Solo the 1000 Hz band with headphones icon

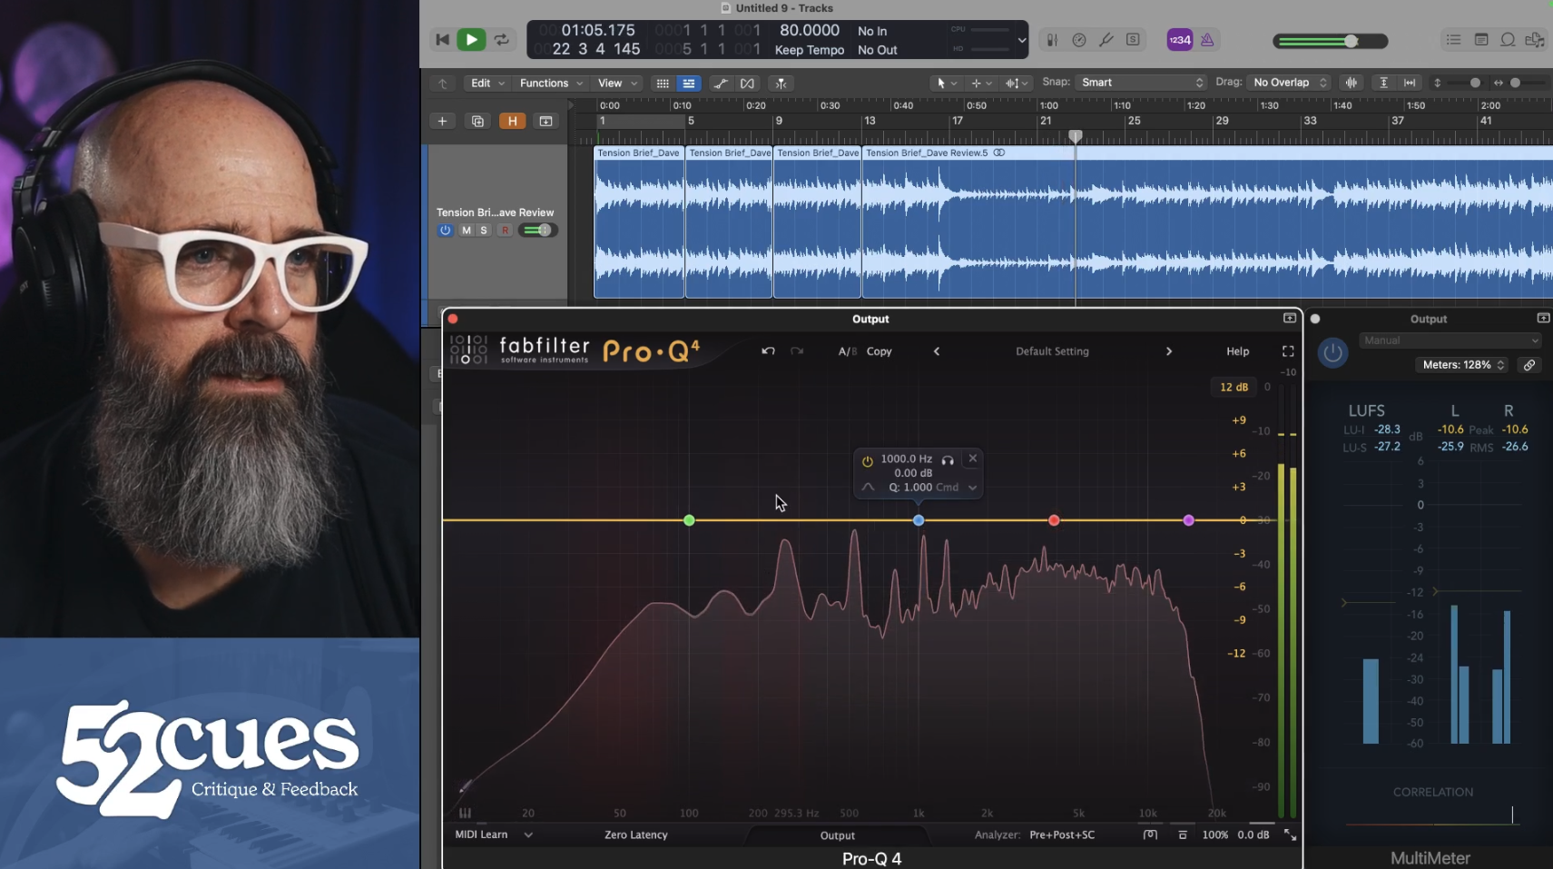pyautogui.click(x=948, y=460)
